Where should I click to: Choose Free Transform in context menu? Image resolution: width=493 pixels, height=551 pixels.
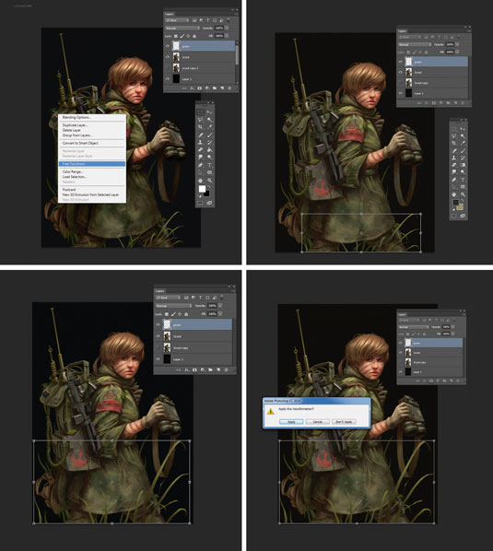tap(92, 164)
